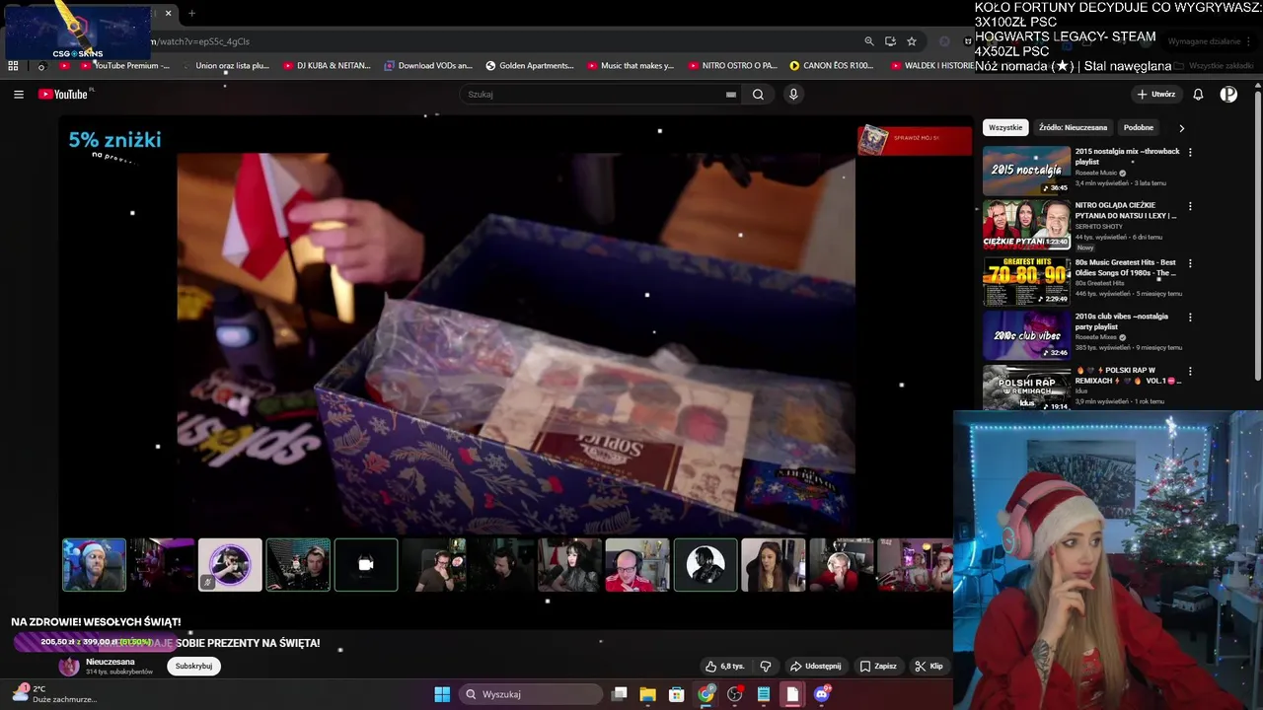Open more options for the NITRO OGLĄDA CIĘŻKIE PYTANIA video
This screenshot has height=710, width=1263.
point(1190,207)
